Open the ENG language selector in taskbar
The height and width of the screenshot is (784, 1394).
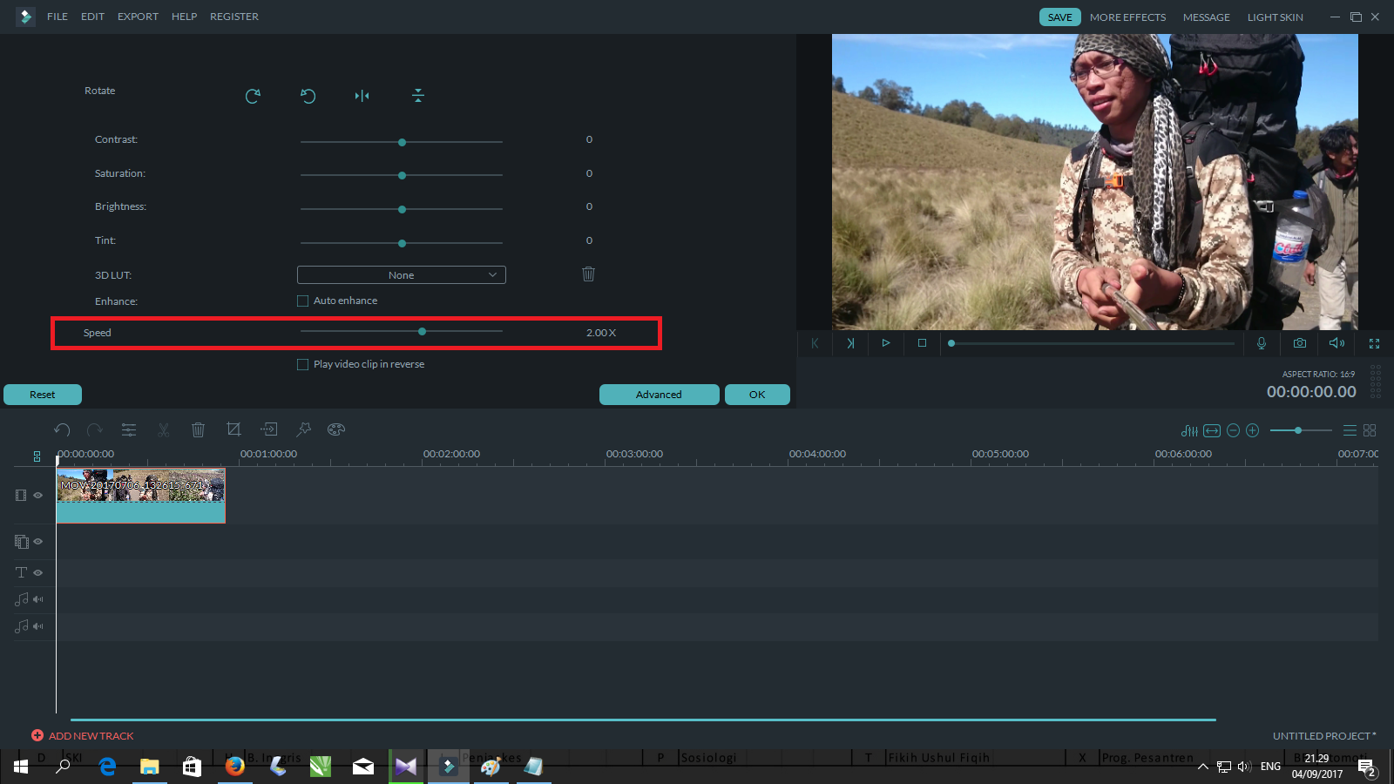[x=1270, y=767]
